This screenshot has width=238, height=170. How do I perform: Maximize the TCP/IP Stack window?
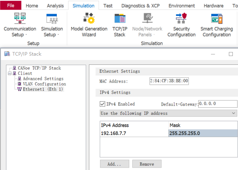pyautogui.click(x=231, y=54)
